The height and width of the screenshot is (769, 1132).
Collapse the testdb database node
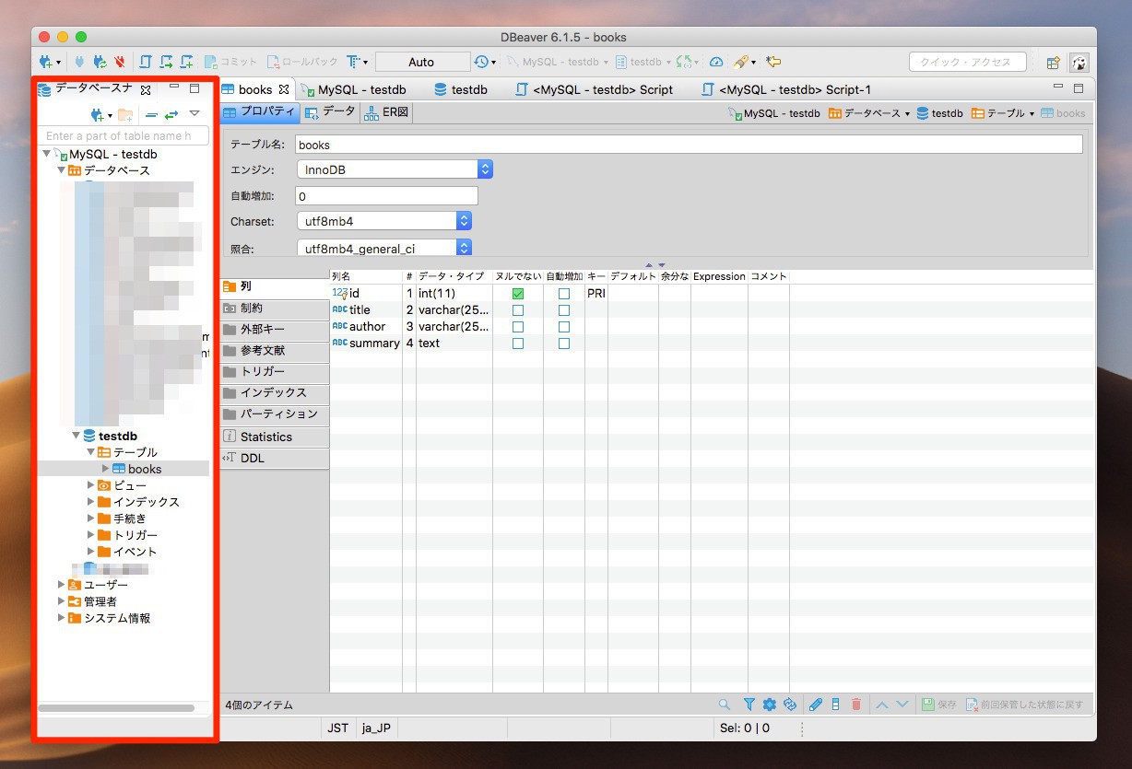pyautogui.click(x=77, y=436)
